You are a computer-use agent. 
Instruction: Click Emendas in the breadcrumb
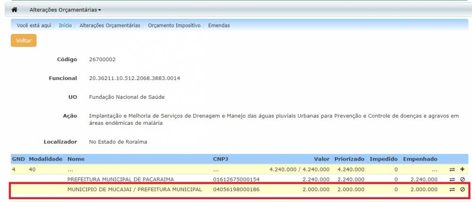[x=219, y=25]
